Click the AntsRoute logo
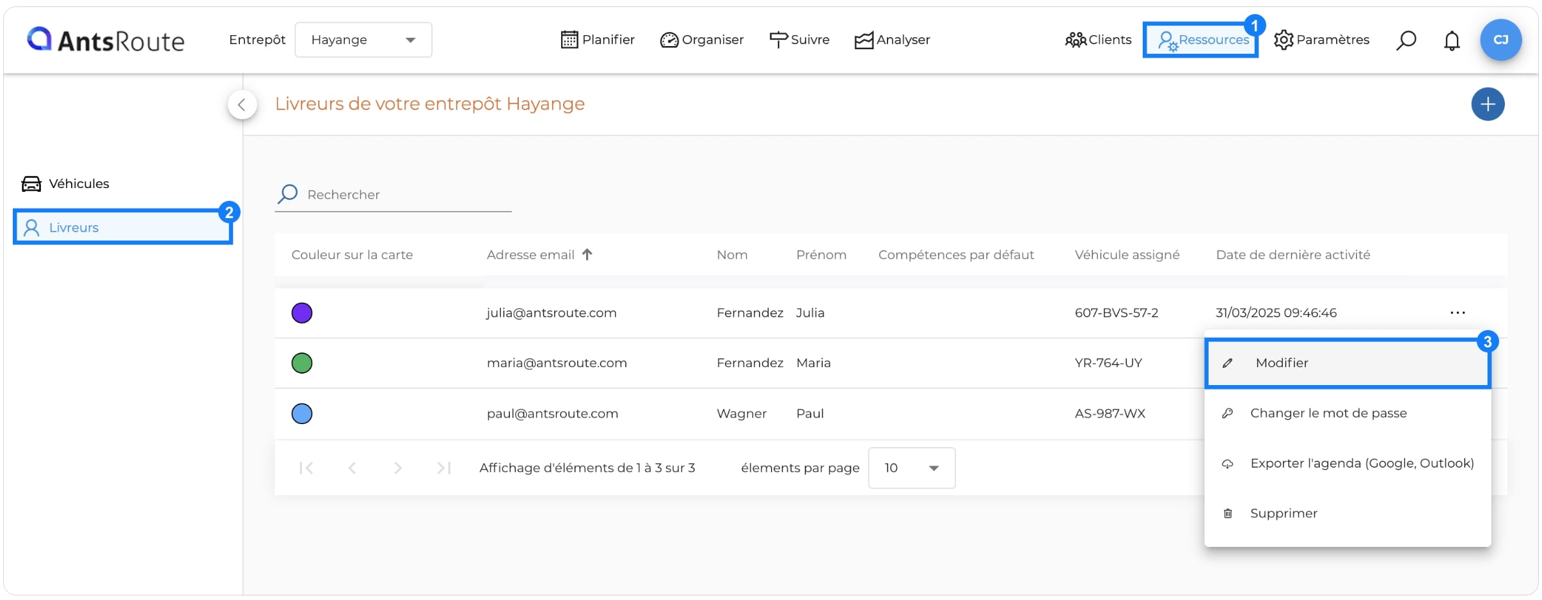 (x=106, y=40)
